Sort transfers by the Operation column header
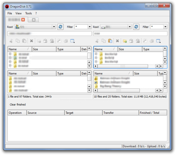The width and height of the screenshot is (176, 155). 17,113
